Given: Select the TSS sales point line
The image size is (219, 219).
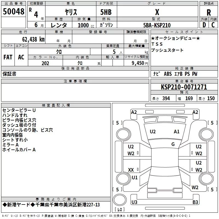Looking at the screenshot, I should [x=157, y=44].
